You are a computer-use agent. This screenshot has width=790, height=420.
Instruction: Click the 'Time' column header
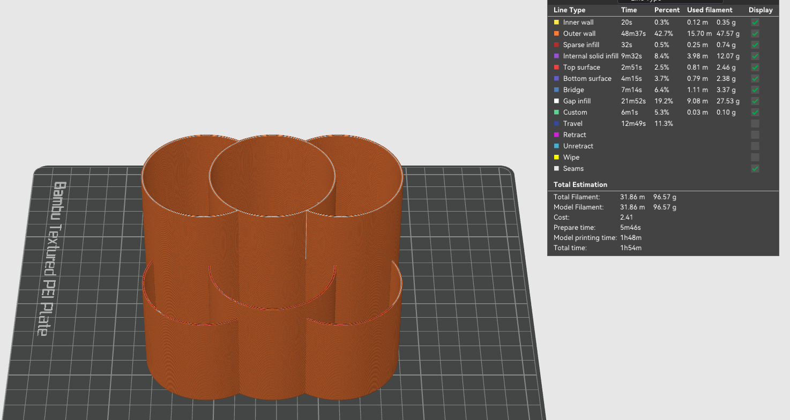pos(629,10)
